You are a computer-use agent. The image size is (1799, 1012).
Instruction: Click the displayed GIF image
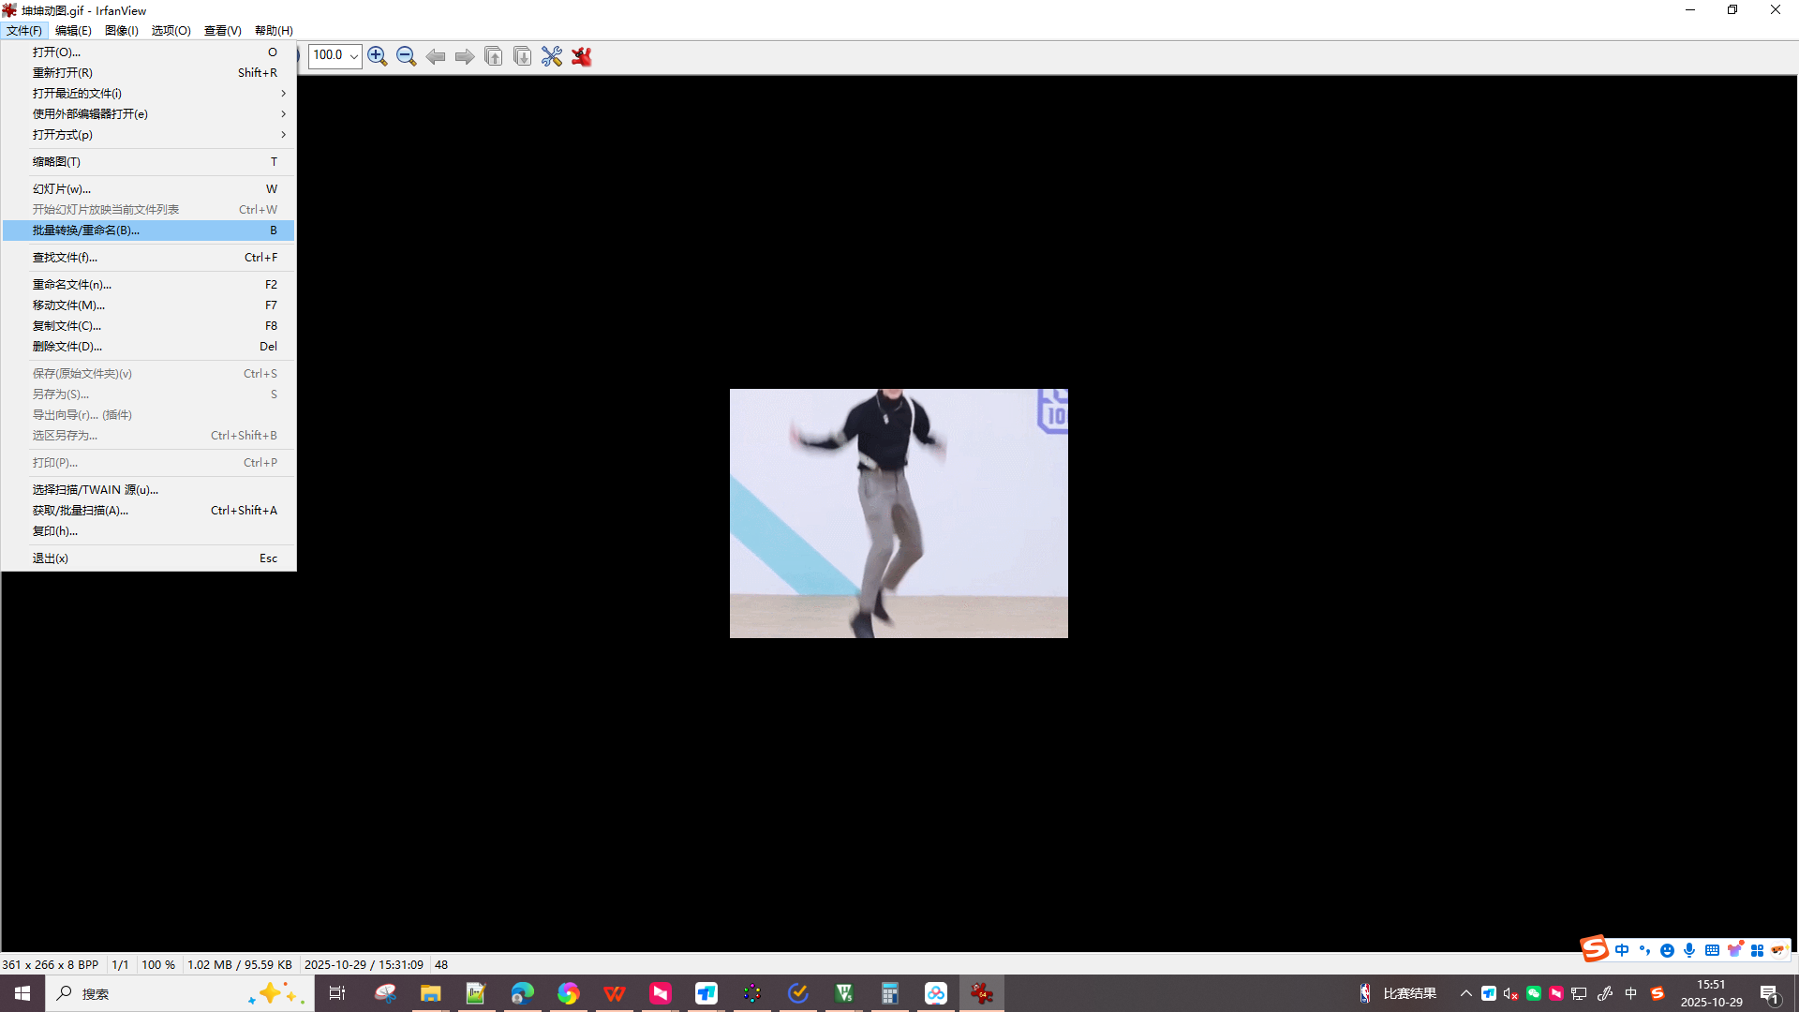899,513
